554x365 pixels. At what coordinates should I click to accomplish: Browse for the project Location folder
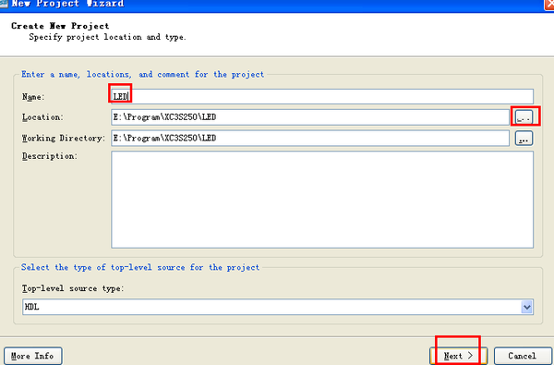[x=524, y=117]
